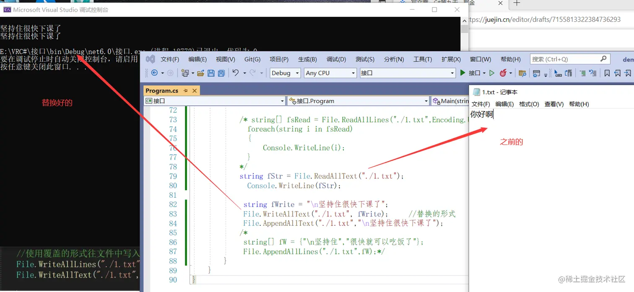This screenshot has width=634, height=292.
Task: Click code line 80 Console.WriteLine(fStr)
Action: pos(294,186)
